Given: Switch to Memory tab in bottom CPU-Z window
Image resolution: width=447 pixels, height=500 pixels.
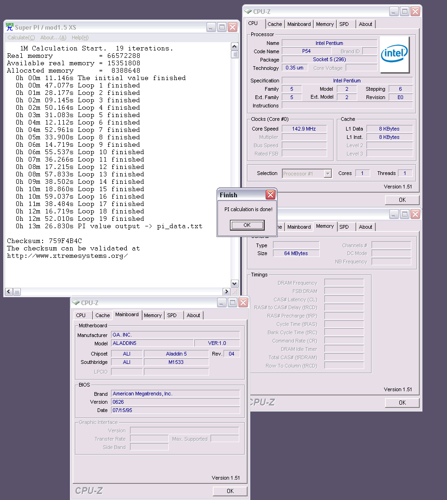Looking at the screenshot, I should [x=153, y=315].
